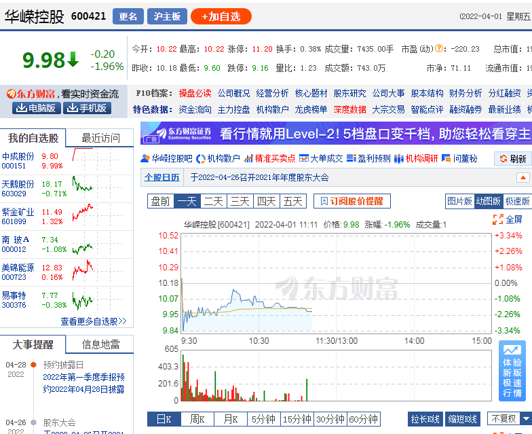Download the 手机版 app
The height and width of the screenshot is (434, 532).
tap(87, 108)
